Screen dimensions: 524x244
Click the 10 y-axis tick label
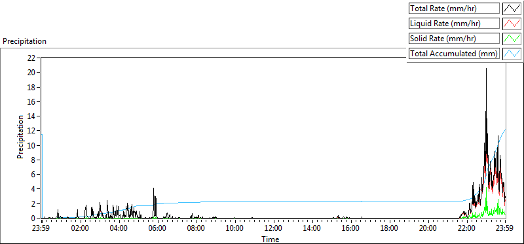pos(31,145)
